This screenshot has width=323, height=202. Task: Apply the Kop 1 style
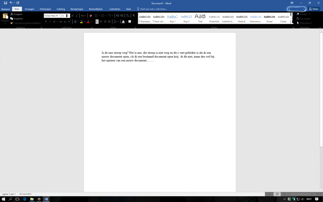[x=172, y=18]
